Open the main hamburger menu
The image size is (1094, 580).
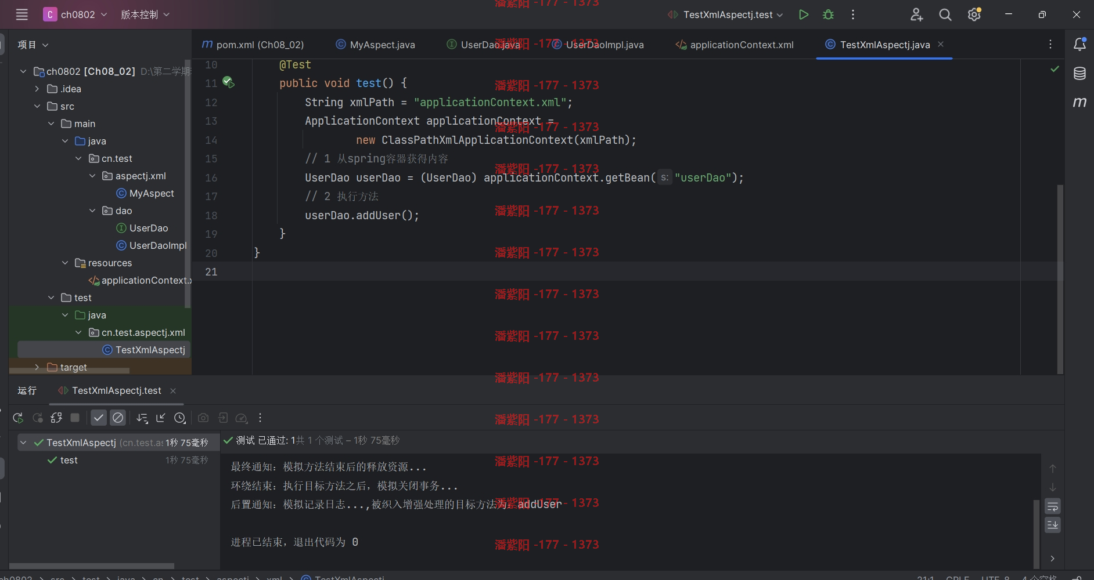(21, 14)
